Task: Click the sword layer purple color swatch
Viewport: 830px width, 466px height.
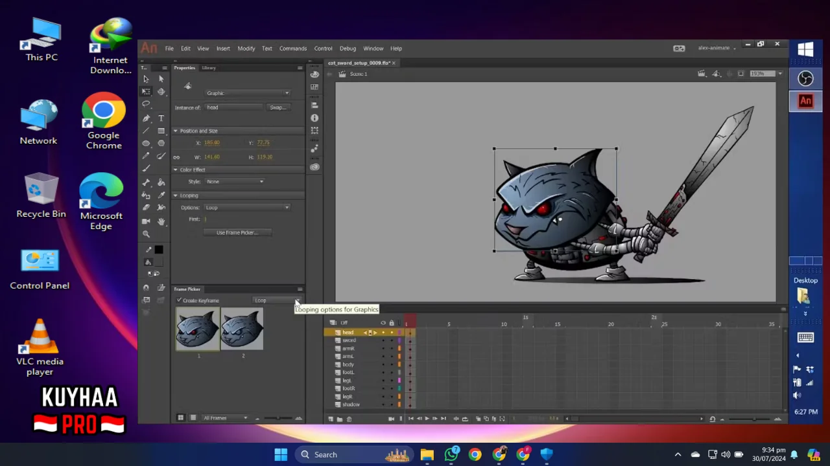Action: tap(399, 340)
